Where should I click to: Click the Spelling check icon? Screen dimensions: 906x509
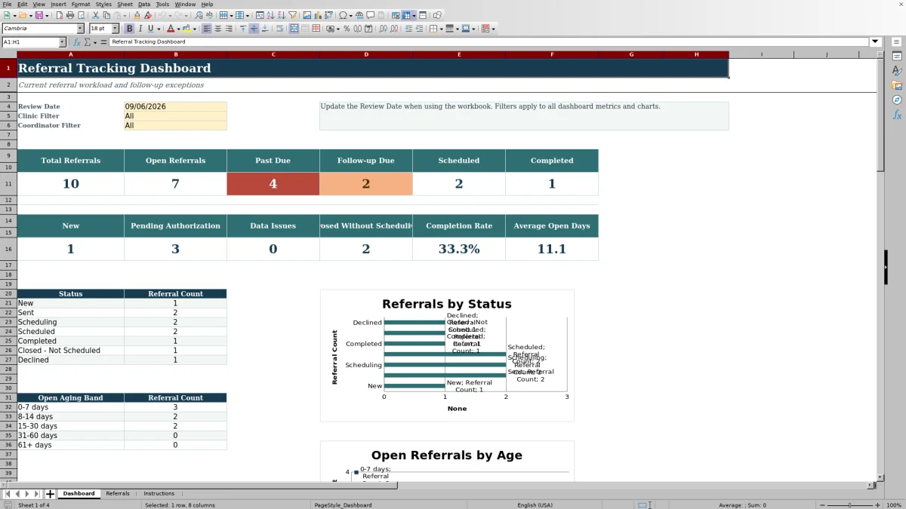[208, 15]
